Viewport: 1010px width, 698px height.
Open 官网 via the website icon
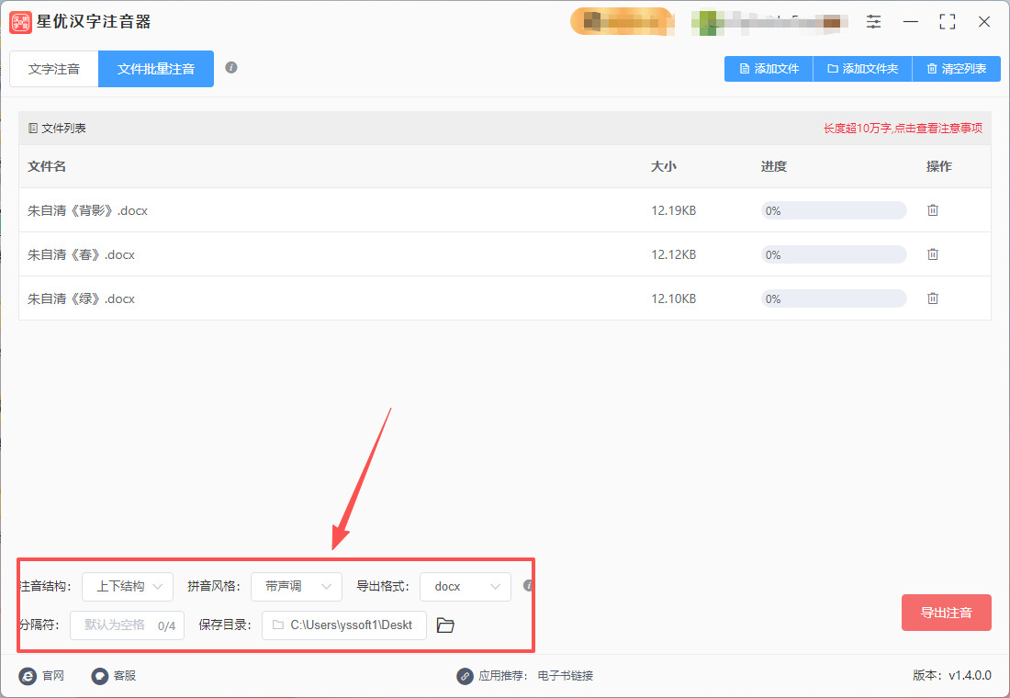(x=27, y=675)
